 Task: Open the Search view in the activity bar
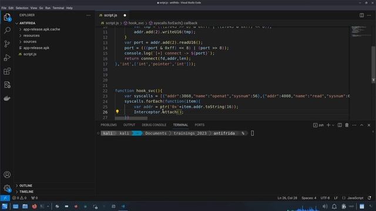point(7,30)
